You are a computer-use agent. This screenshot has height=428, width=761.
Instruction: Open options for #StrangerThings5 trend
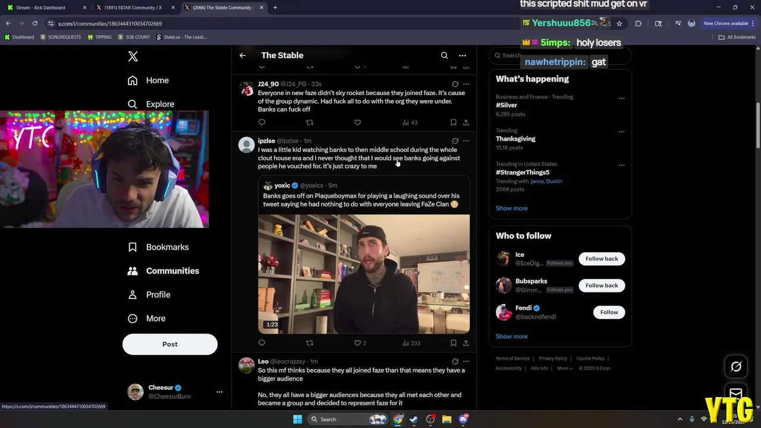point(621,165)
